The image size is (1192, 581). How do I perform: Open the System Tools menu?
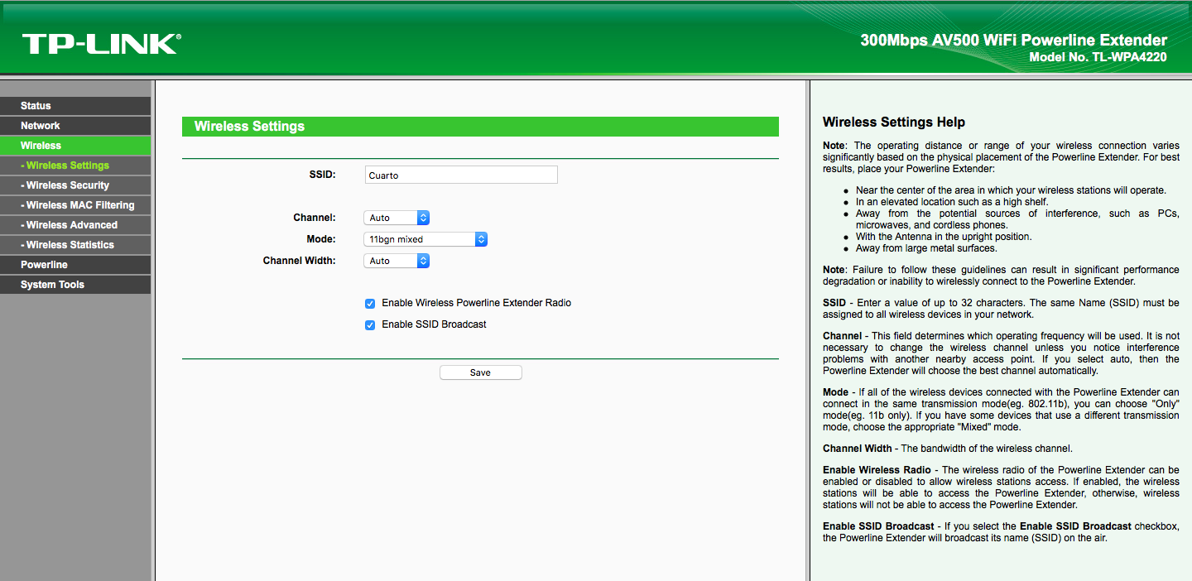click(x=75, y=285)
